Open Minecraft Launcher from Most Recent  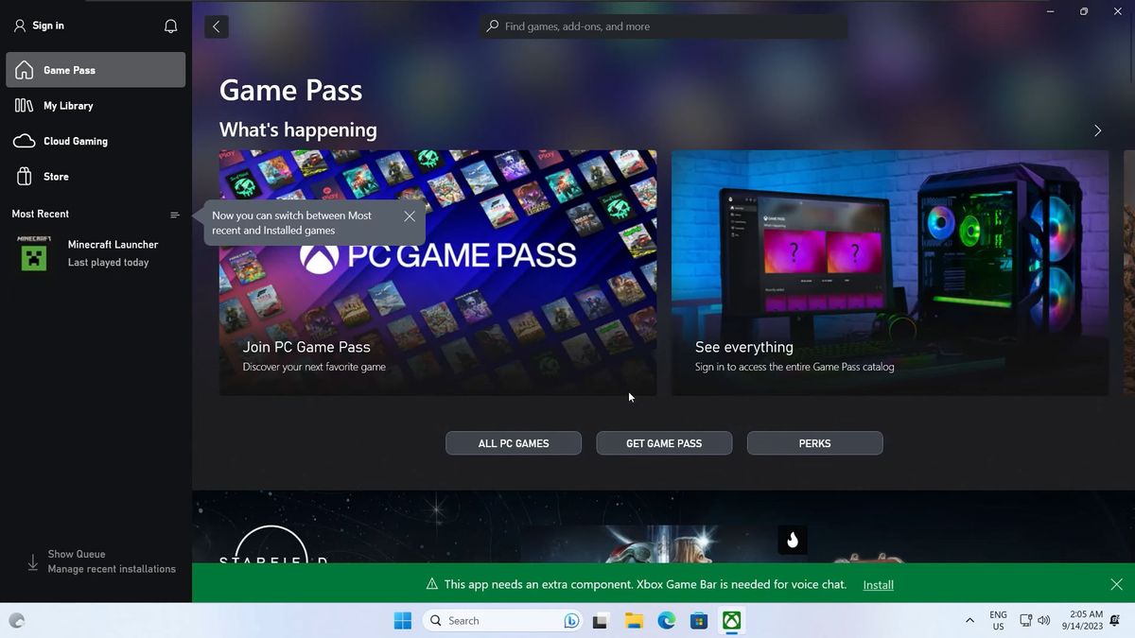[x=95, y=252]
